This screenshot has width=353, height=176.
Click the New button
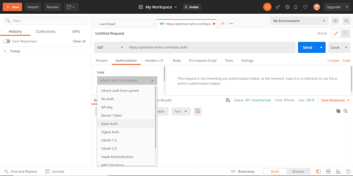(12, 7)
